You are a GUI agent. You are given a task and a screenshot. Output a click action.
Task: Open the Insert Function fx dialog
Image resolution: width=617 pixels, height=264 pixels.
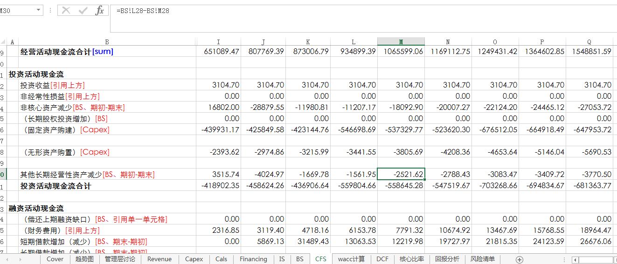[x=99, y=10]
